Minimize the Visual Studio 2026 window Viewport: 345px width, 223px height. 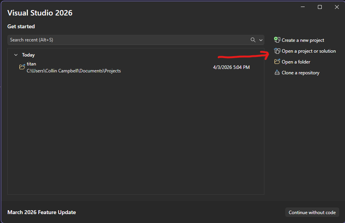tap(302, 7)
